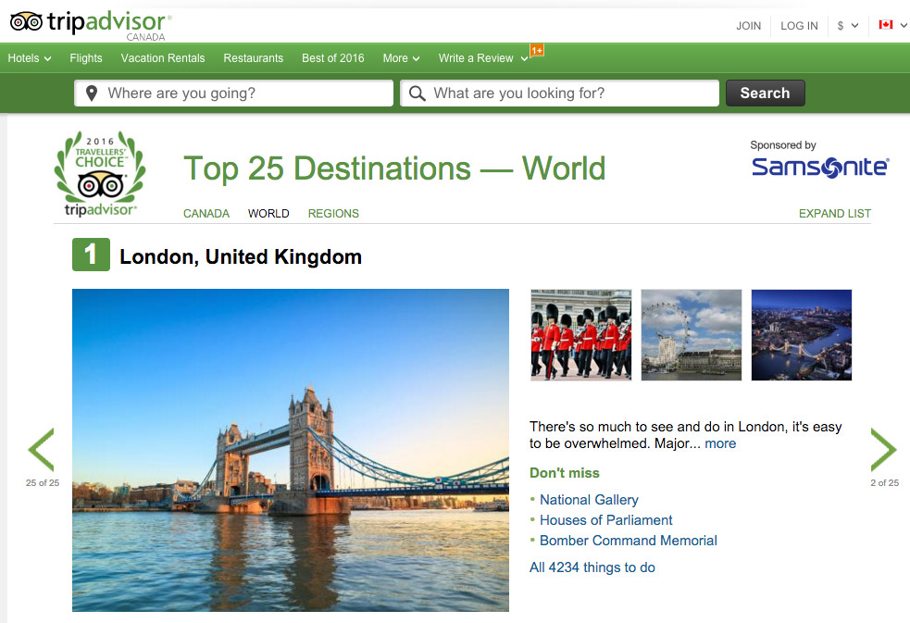Open Best of 2016 menu item
The height and width of the screenshot is (623, 910).
(333, 58)
